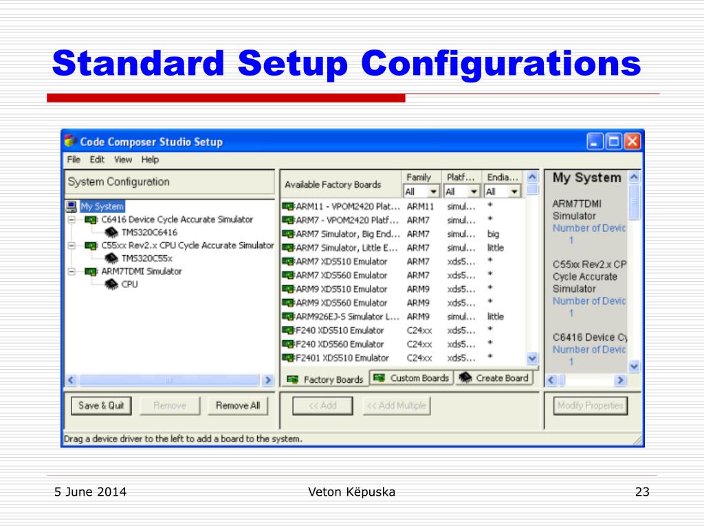
Task: Click the ARM7 XDS510 Emulator board icon
Action: [288, 261]
